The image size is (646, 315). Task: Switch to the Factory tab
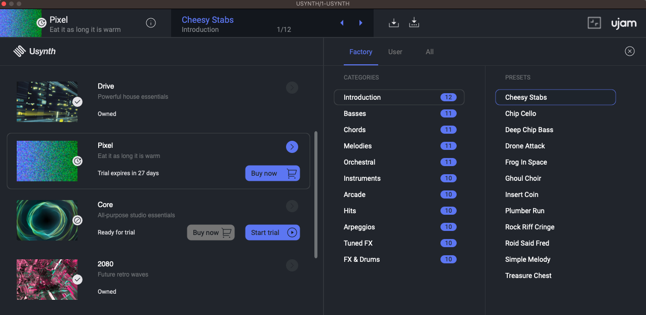(x=360, y=52)
